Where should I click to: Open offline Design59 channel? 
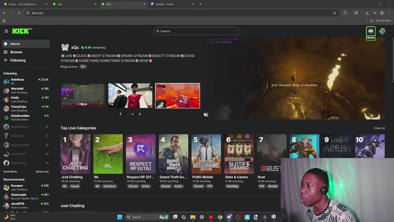pyautogui.click(x=26, y=136)
